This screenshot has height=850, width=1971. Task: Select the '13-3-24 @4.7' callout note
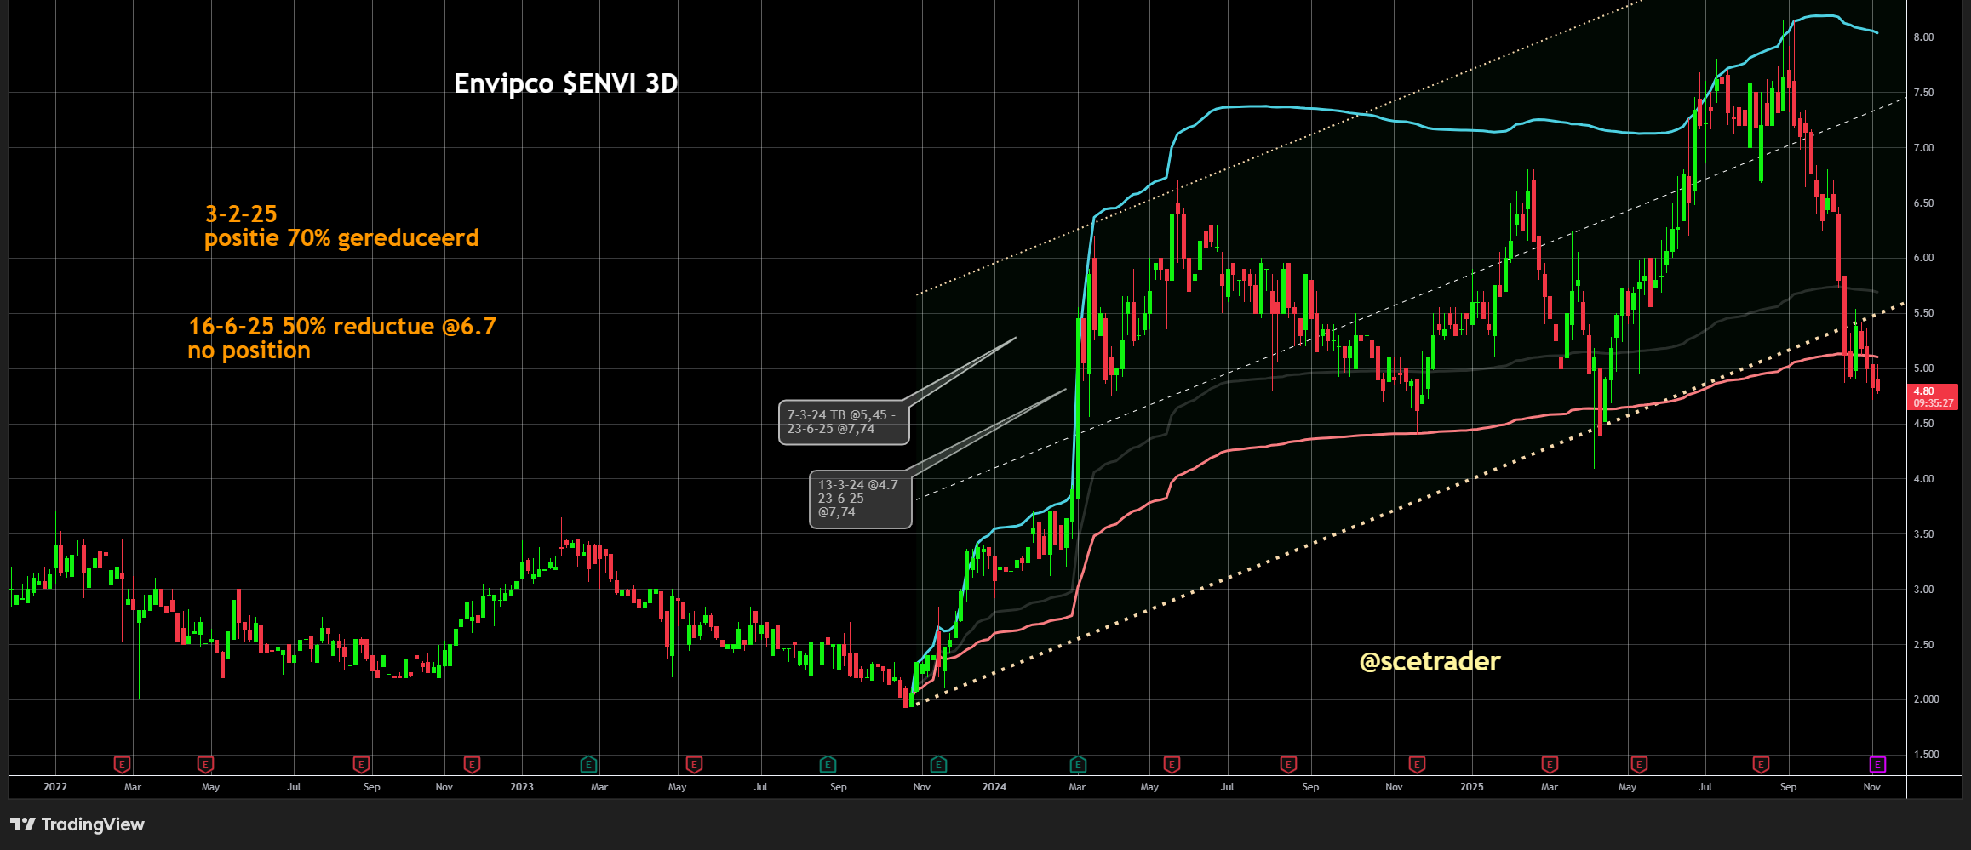(860, 499)
